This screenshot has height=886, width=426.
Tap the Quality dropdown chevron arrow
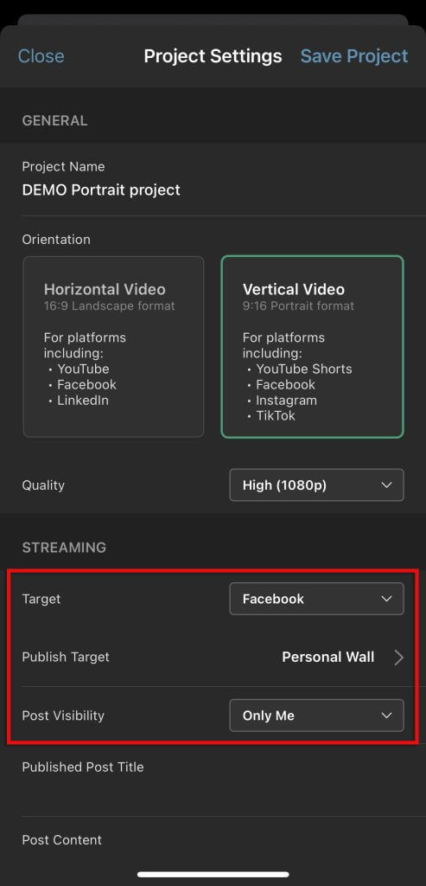tap(386, 485)
